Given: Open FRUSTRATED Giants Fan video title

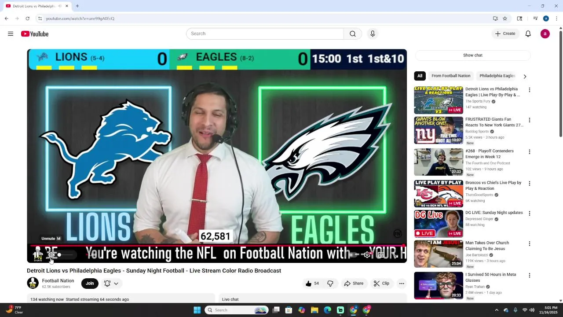Looking at the screenshot, I should 494,122.
